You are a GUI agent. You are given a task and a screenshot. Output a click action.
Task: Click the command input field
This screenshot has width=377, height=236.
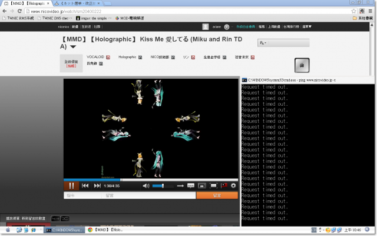[83, 195]
